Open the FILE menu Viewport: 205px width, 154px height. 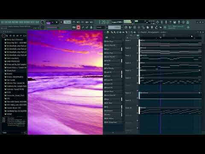pyautogui.click(x=3, y=22)
